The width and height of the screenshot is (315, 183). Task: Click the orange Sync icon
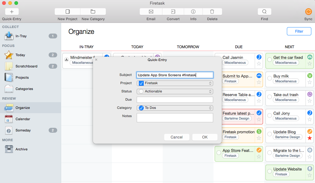[x=308, y=12]
